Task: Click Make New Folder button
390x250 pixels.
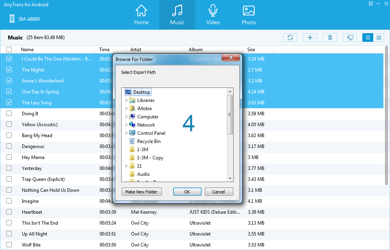Action: pyautogui.click(x=142, y=192)
